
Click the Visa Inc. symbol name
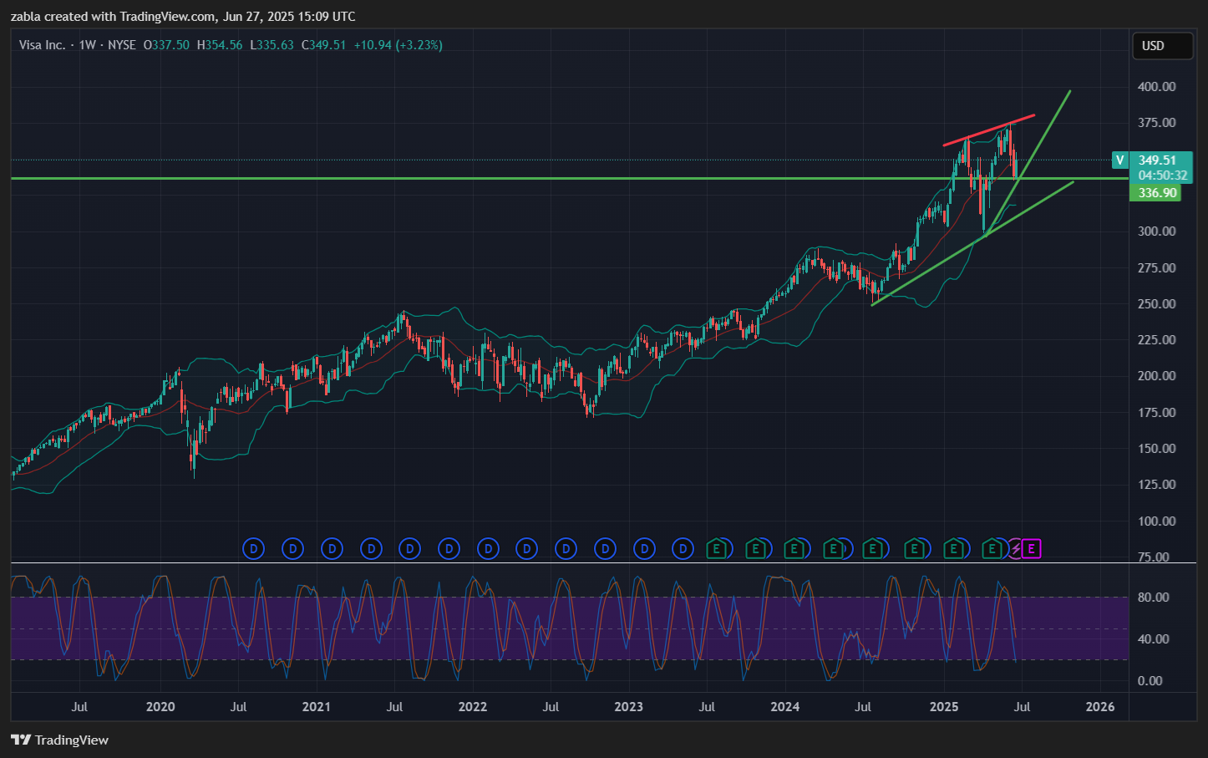coord(42,45)
